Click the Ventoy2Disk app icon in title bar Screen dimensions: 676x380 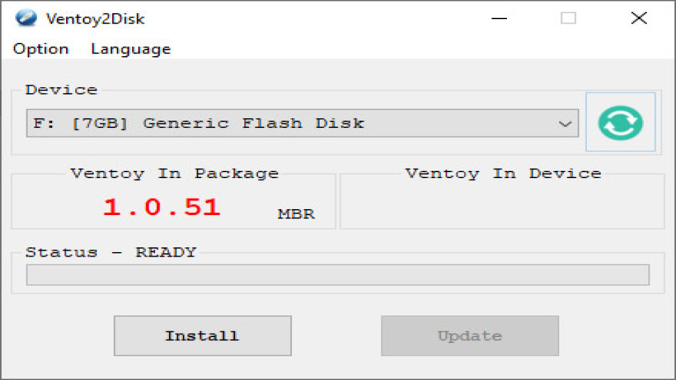coord(26,18)
